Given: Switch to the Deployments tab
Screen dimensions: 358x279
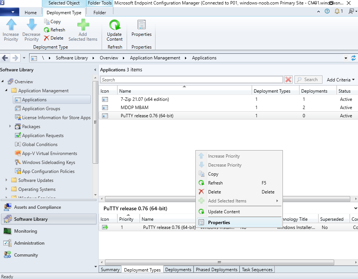Looking at the screenshot, I should click(178, 270).
